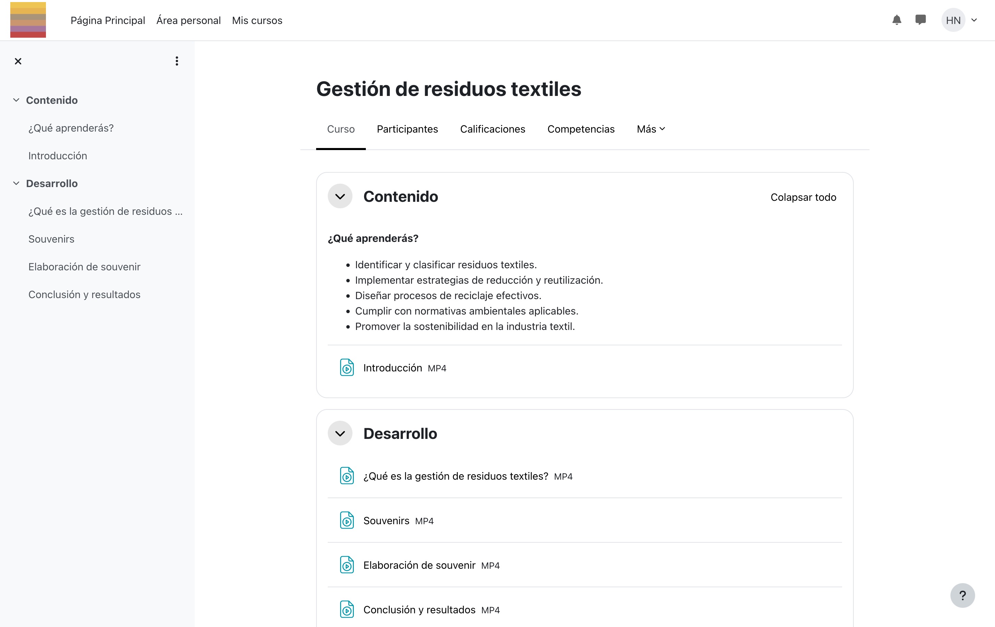Switch to the Participantes tab
The image size is (995, 627).
[407, 129]
